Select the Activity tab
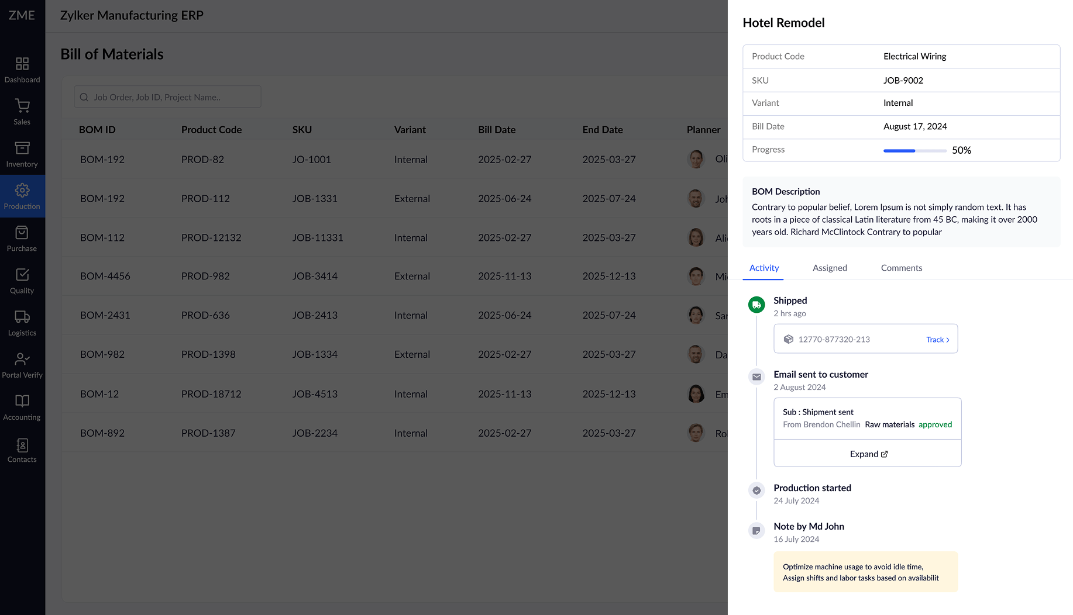The image size is (1073, 615). click(x=764, y=268)
